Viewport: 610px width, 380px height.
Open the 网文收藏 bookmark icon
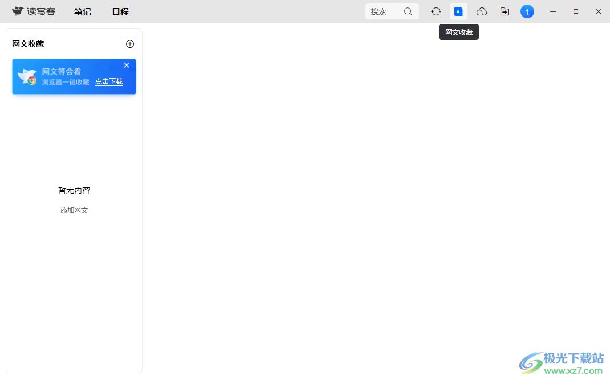point(459,11)
